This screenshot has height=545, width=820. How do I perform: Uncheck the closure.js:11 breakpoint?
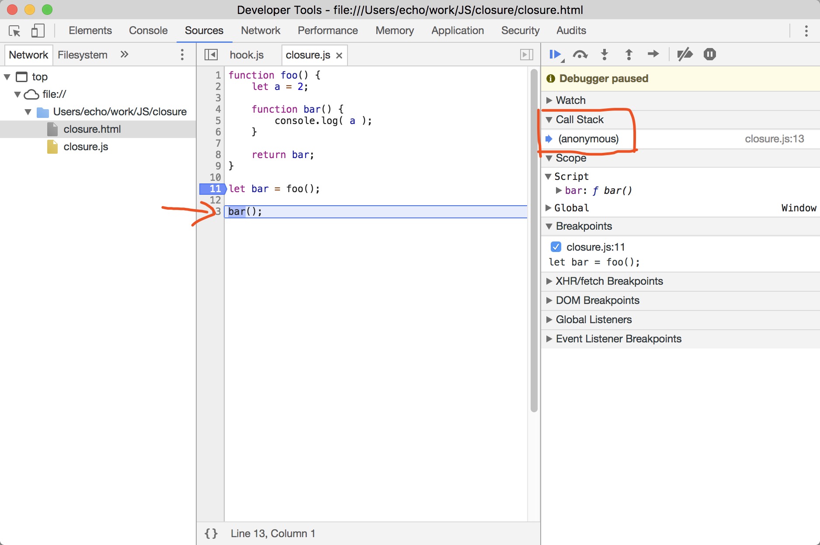[x=556, y=247]
